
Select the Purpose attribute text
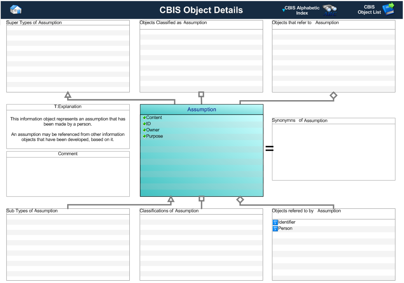point(154,136)
